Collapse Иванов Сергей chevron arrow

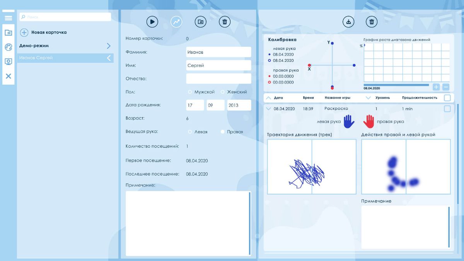109,58
